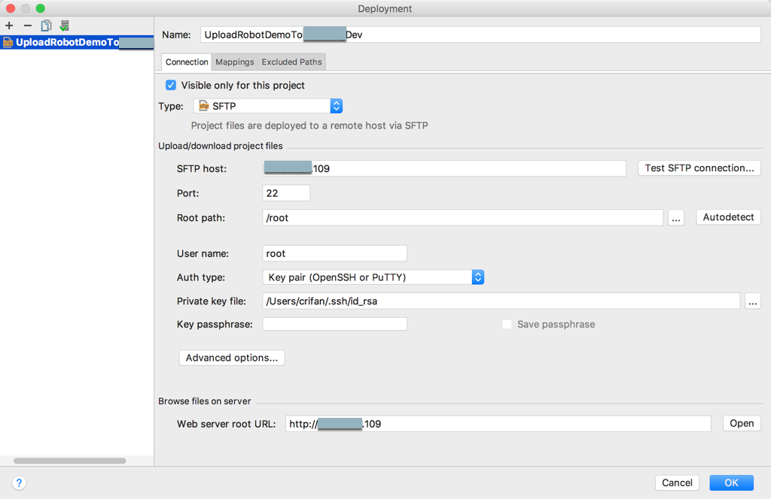771x499 pixels.
Task: Click the green zoom window button
Action: [x=41, y=8]
